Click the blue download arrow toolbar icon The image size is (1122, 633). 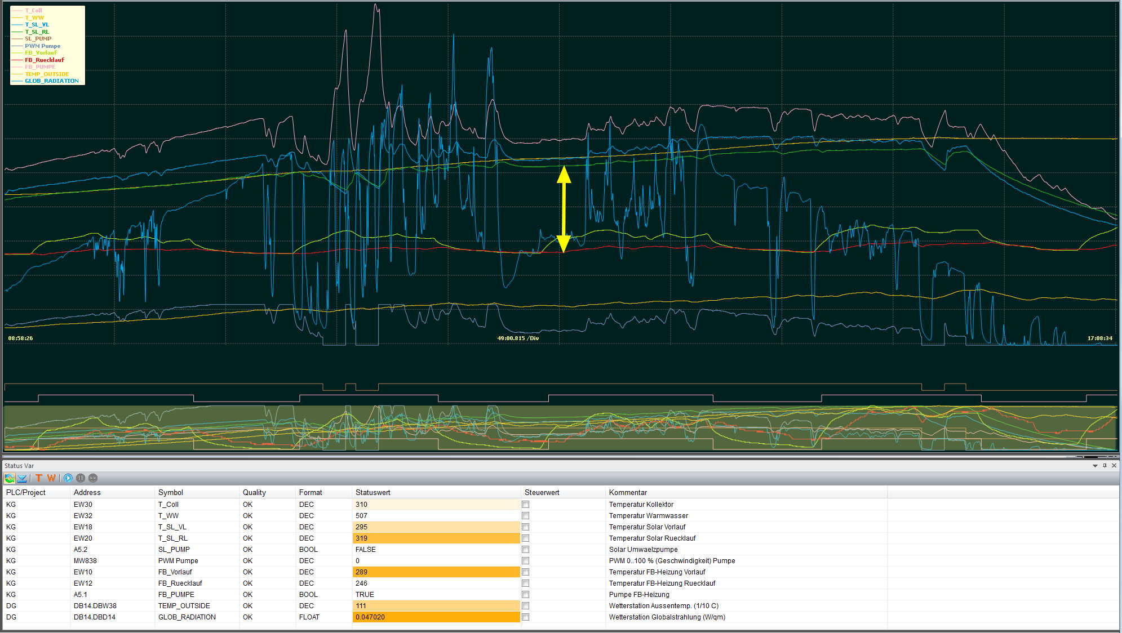click(22, 478)
